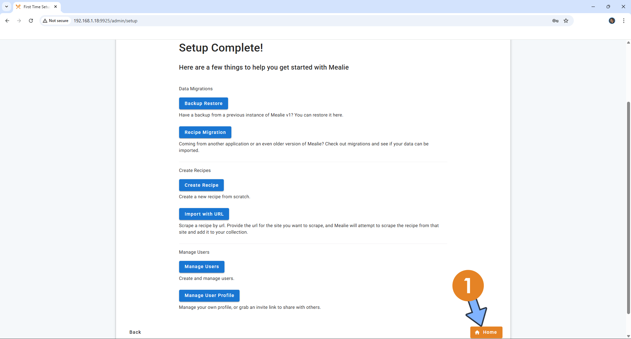Reload the page with refresh icon
The image size is (631, 339).
[x=31, y=21]
